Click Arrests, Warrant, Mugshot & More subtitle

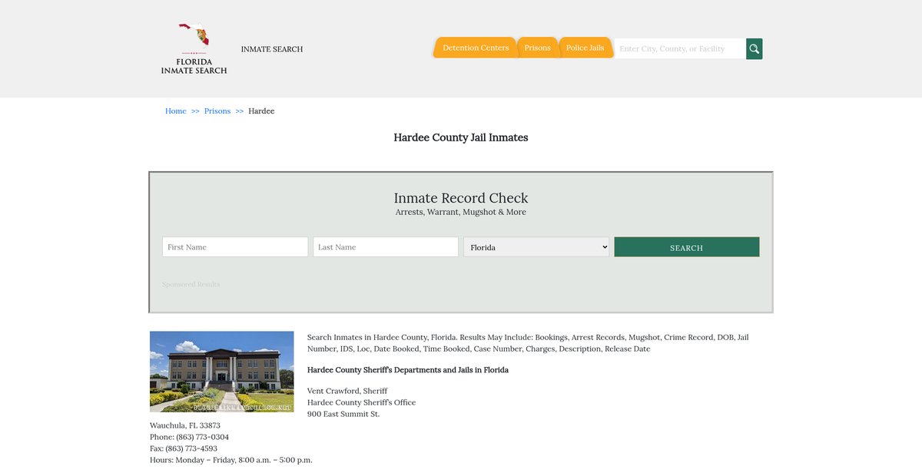(x=461, y=212)
